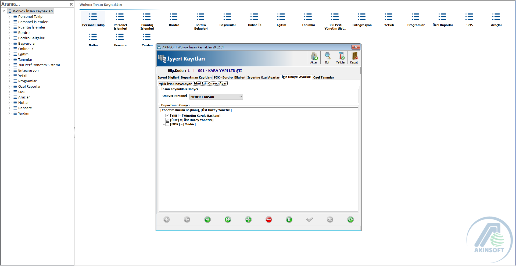The image size is (516, 266).
Task: Expand Personel Takip in the tree
Action: pyautogui.click(x=9, y=16)
